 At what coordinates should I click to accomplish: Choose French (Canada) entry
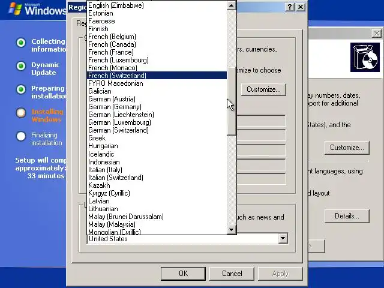click(x=157, y=44)
